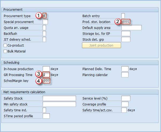The height and width of the screenshot is (132, 161).
Task: Enable the Co-product checkbox
Action: click(5, 46)
